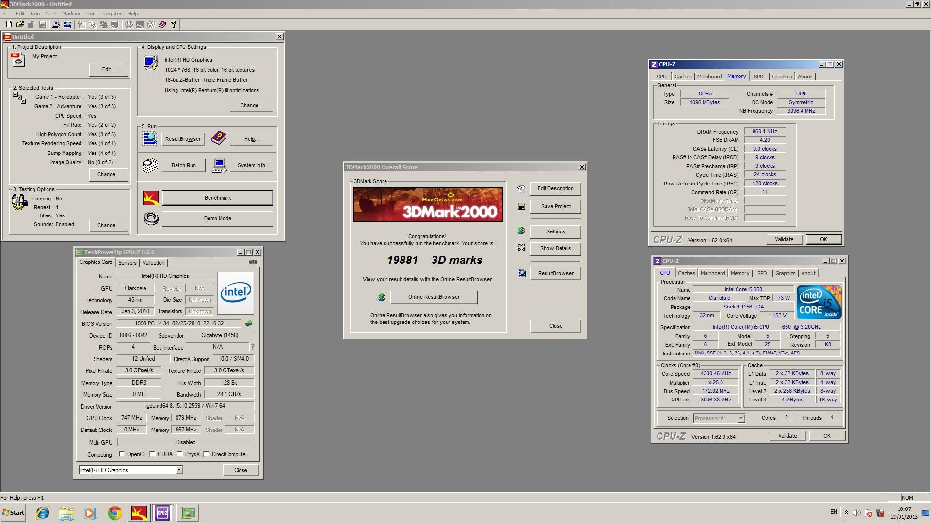This screenshot has height=523, width=931.
Task: Click the red 3DMark icon beside Benchmark
Action: tap(151, 198)
